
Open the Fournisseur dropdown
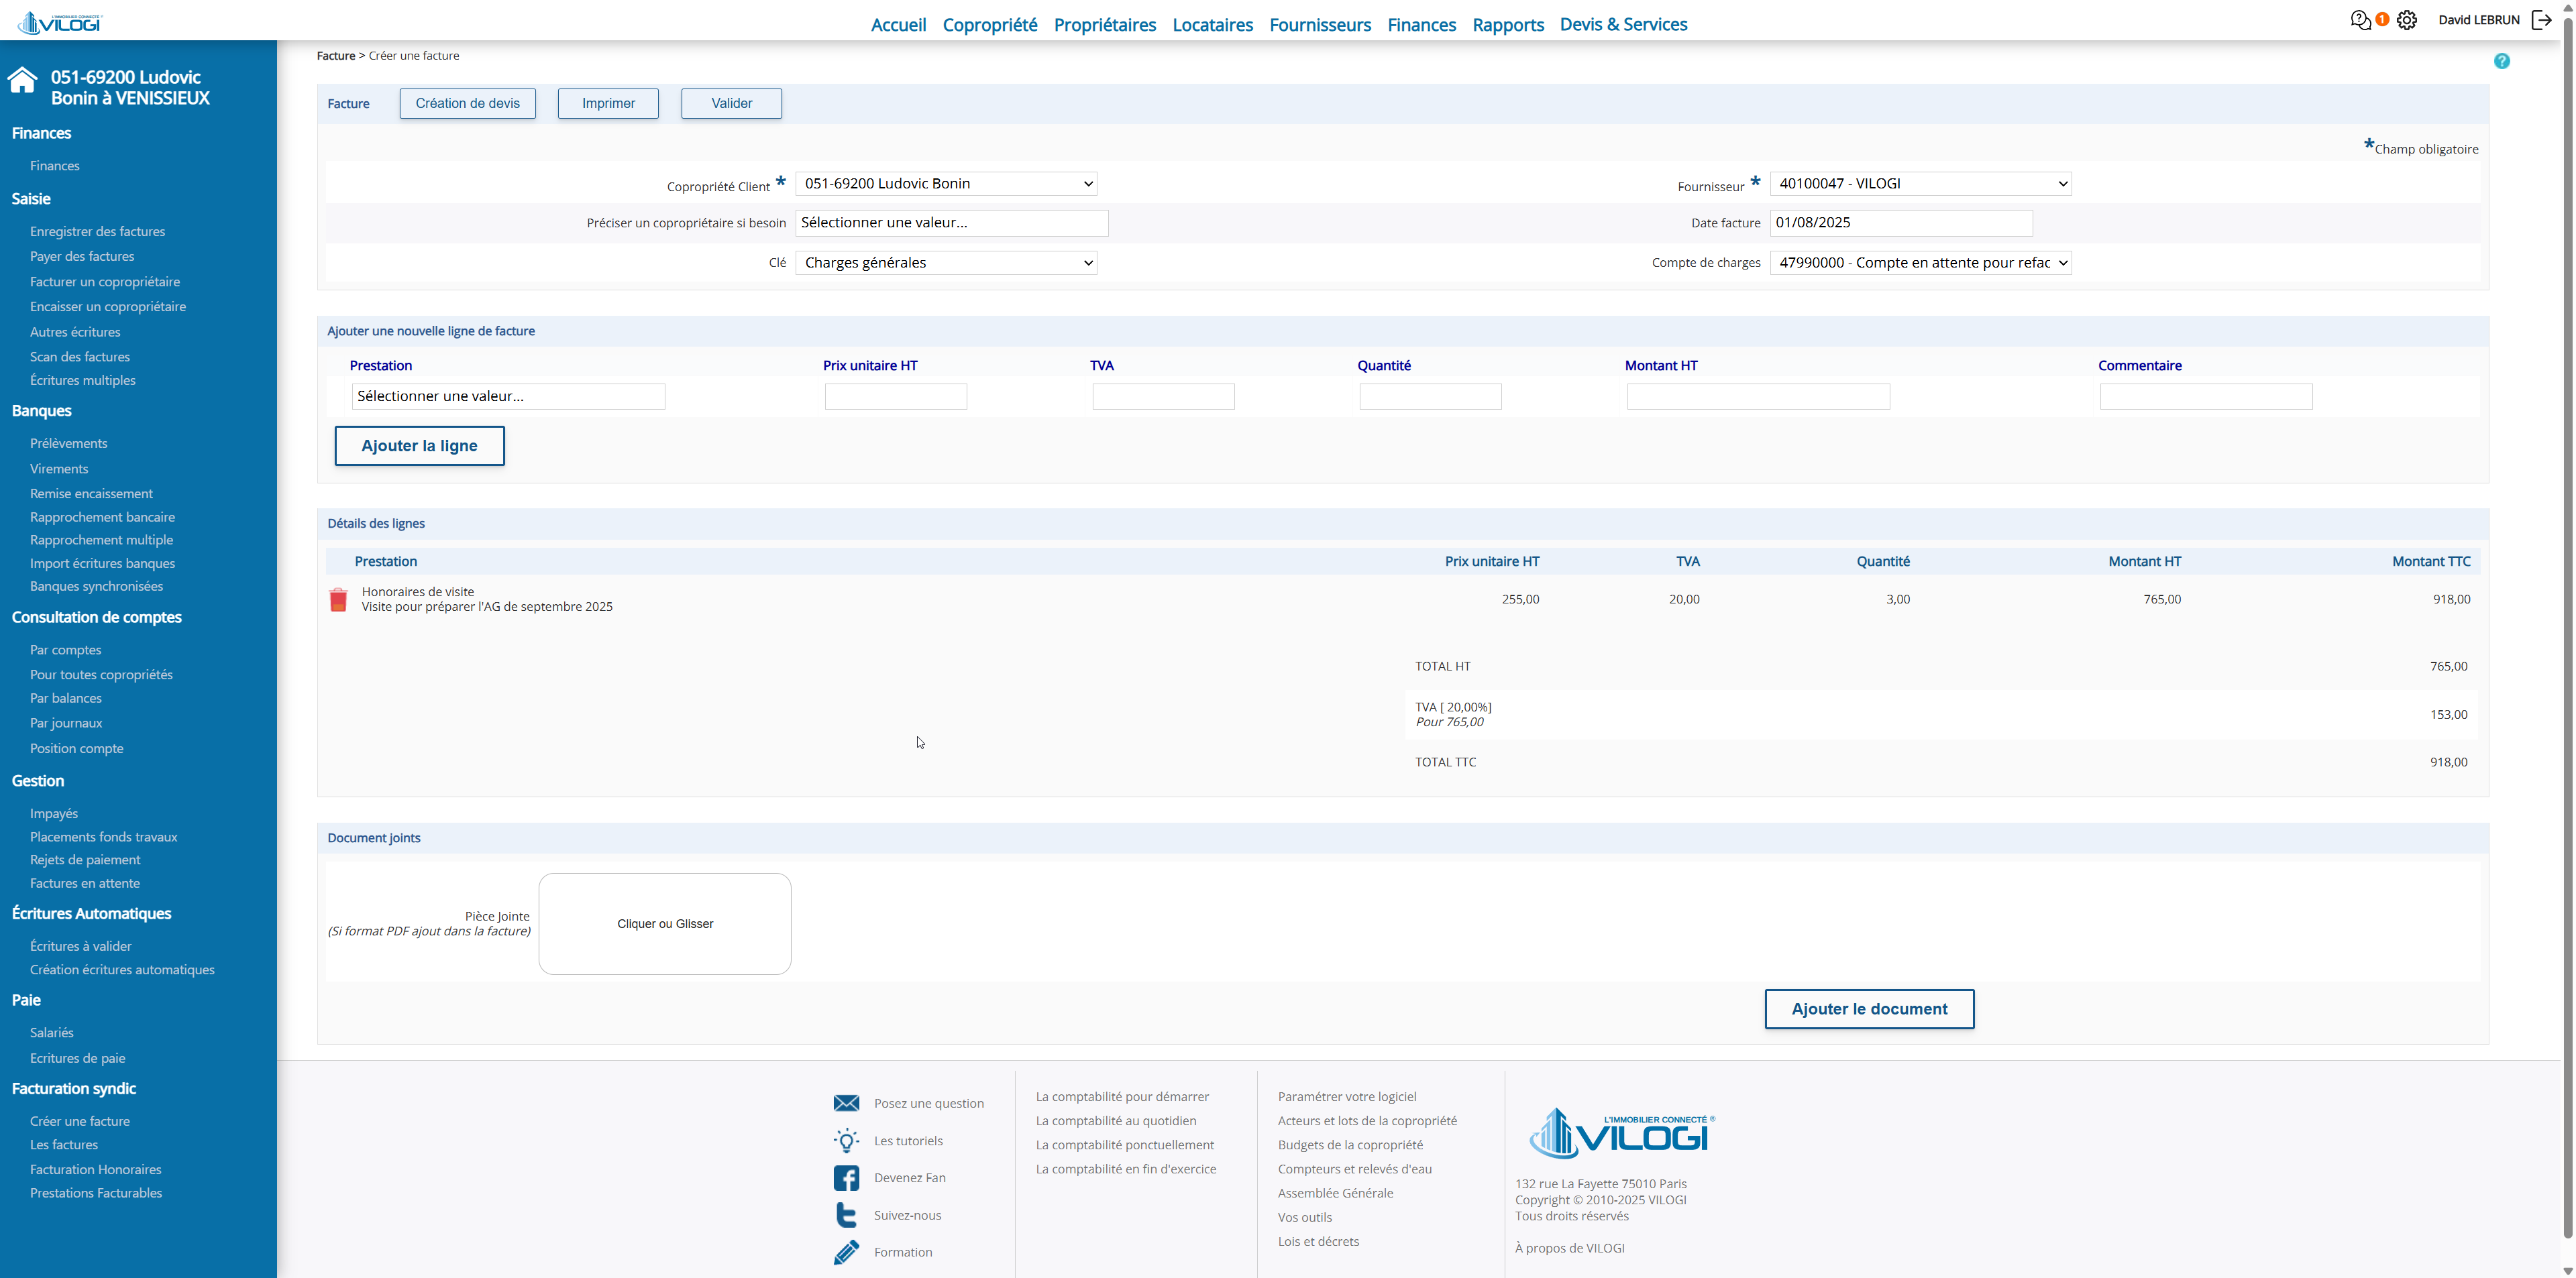click(x=1920, y=184)
